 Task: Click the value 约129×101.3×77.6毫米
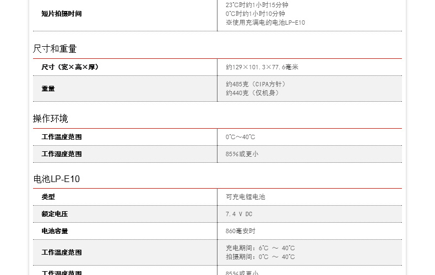tap(262, 67)
